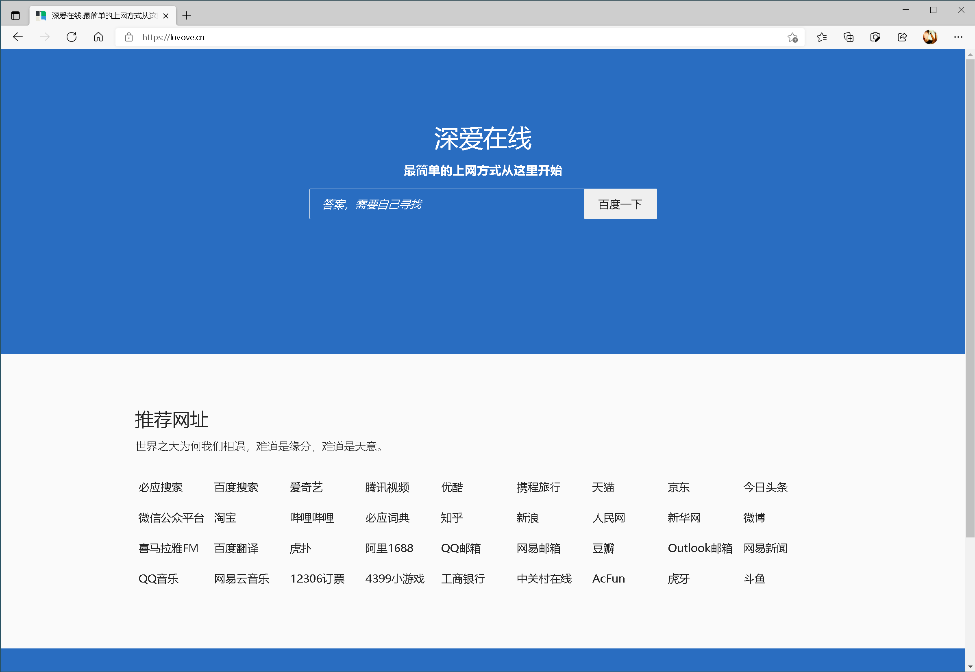Open the 网易新闻 link
The width and height of the screenshot is (975, 672).
[765, 548]
